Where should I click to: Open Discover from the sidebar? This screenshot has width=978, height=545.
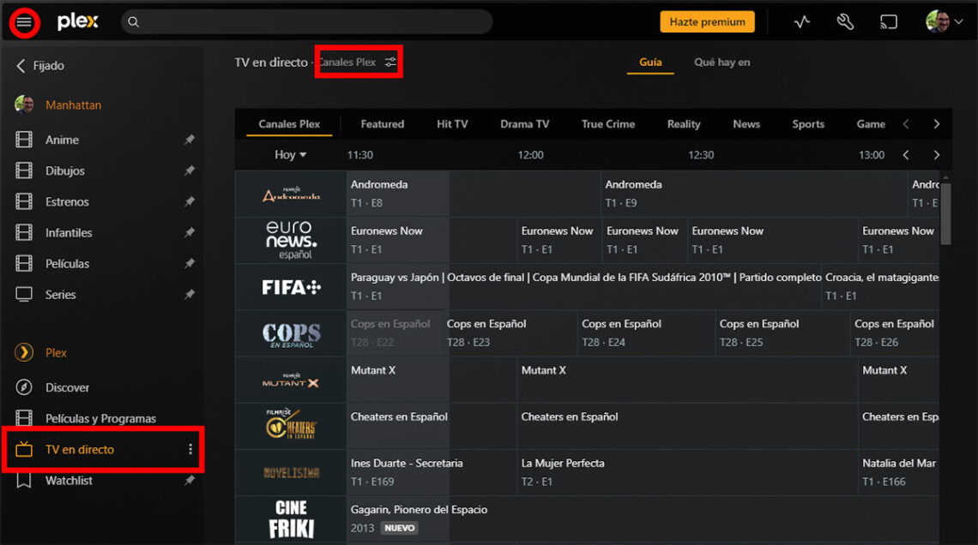coord(66,387)
